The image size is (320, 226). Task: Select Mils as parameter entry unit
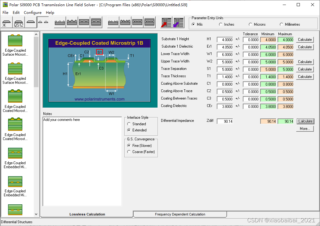197,24
